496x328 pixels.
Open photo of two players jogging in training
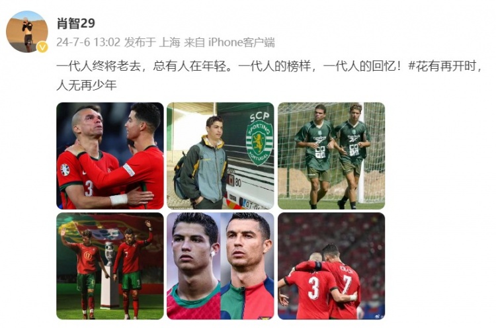point(331,156)
